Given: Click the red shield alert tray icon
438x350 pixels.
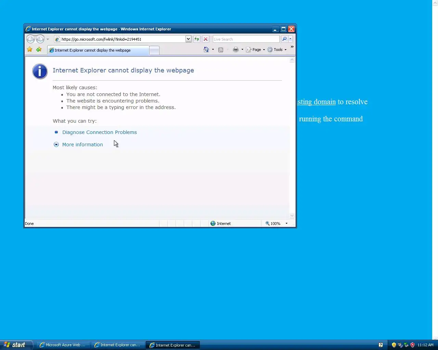Looking at the screenshot, I should (412, 345).
